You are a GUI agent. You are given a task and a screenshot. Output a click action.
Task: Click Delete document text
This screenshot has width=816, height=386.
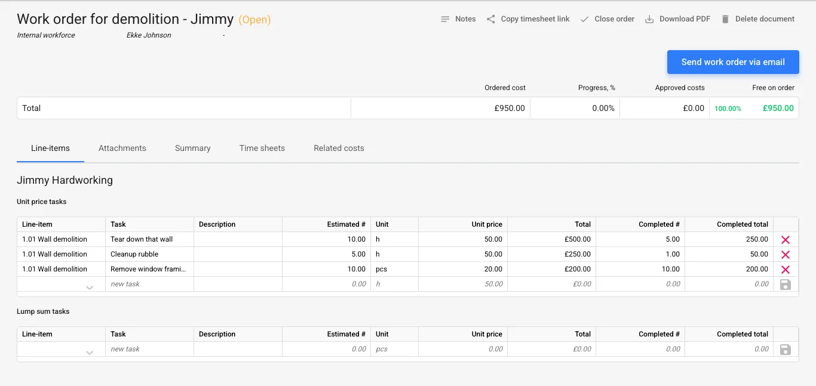point(765,19)
